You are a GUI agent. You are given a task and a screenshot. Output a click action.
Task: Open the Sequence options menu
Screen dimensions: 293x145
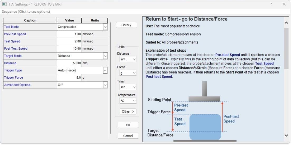coord(26,12)
